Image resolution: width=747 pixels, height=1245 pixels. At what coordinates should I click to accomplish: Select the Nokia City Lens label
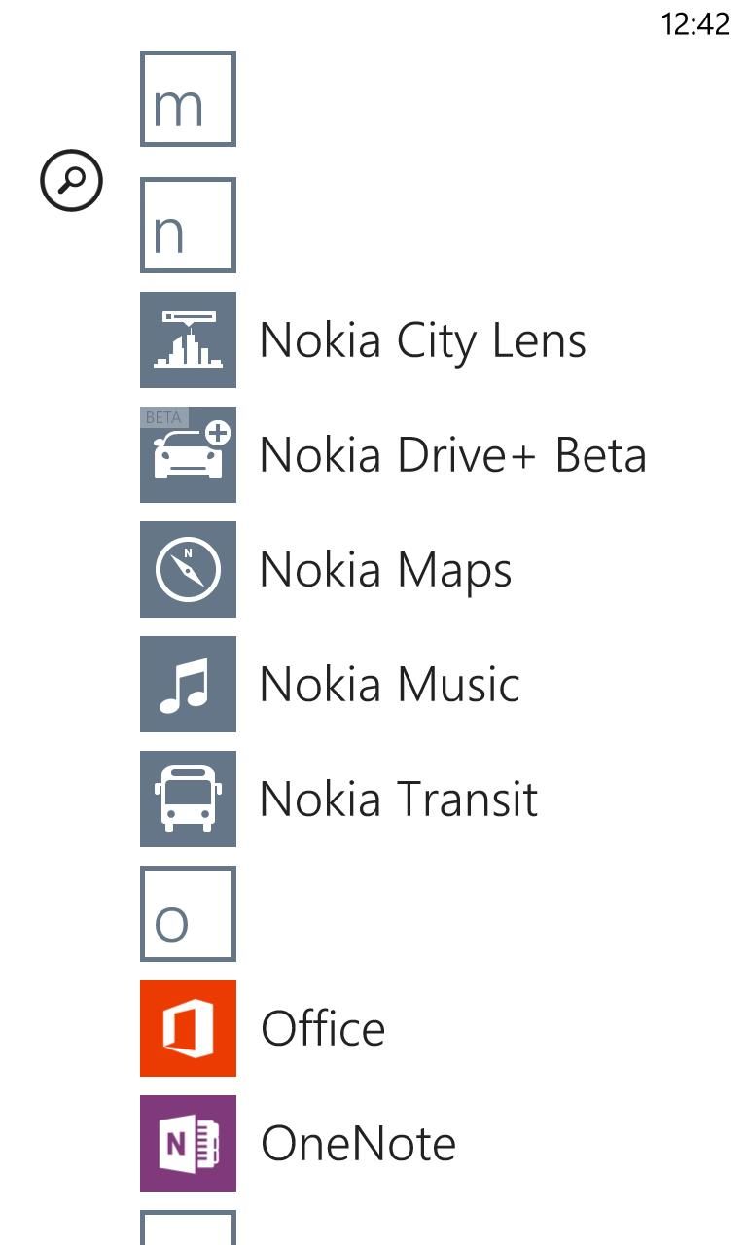click(x=423, y=340)
